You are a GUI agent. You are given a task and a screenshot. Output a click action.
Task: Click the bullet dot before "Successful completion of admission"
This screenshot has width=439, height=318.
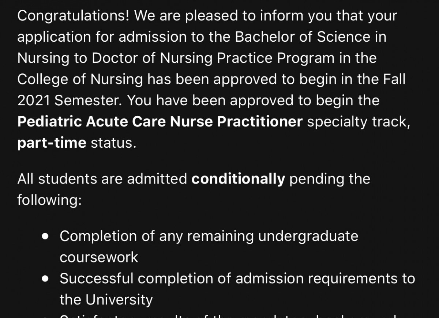click(x=45, y=279)
